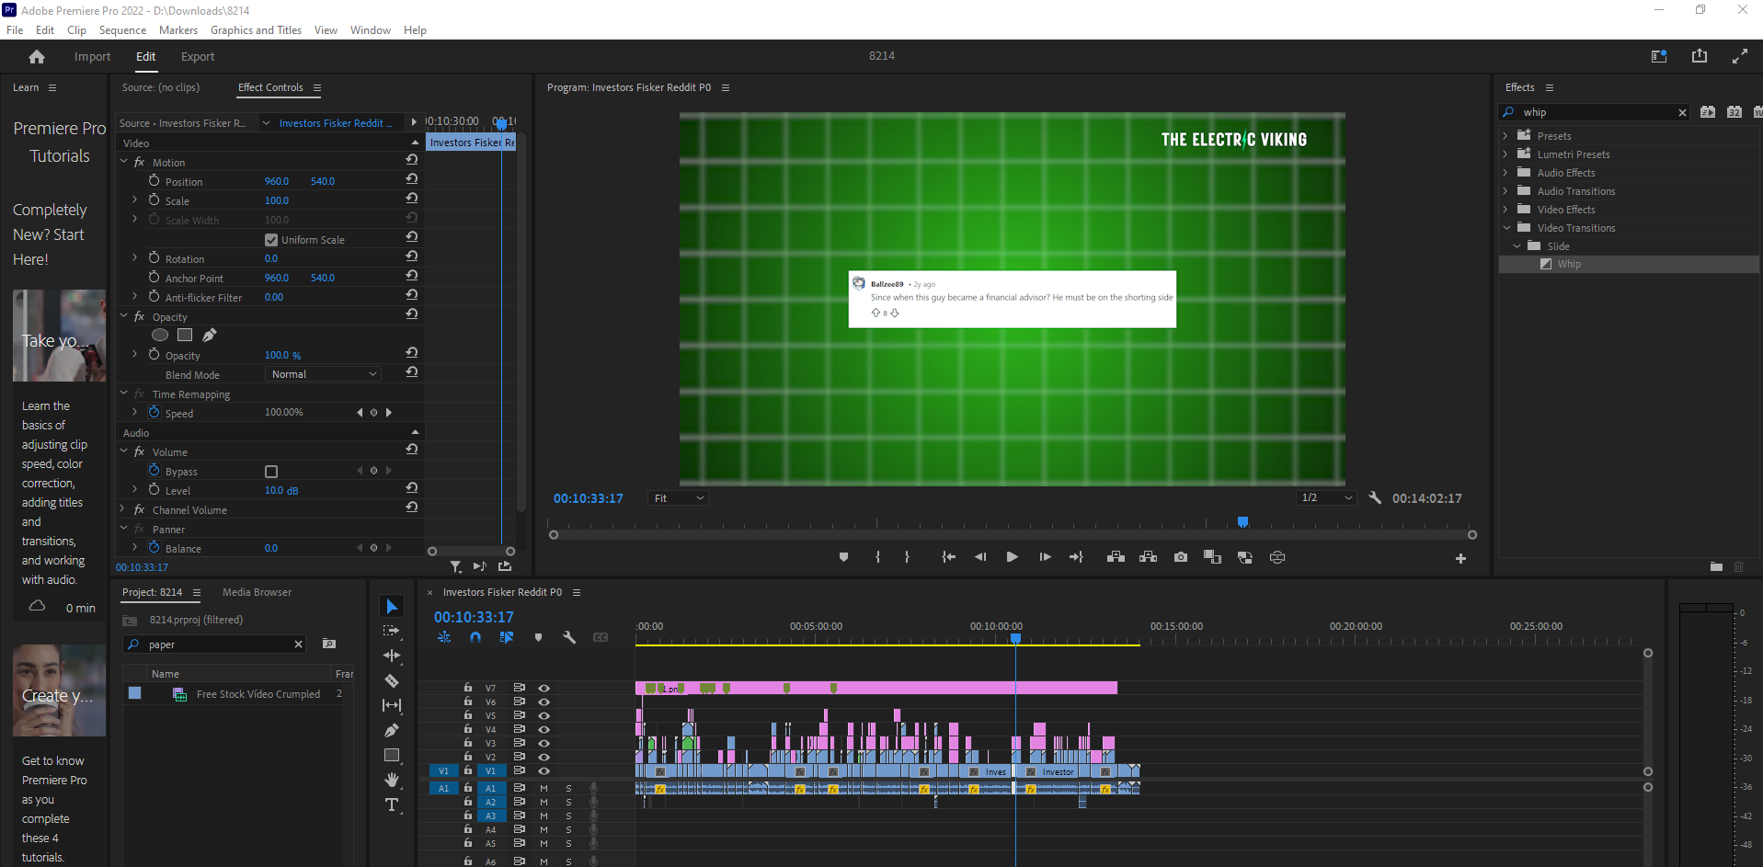The width and height of the screenshot is (1763, 867).
Task: Select the Pen tool in the timeline toolbar
Action: click(392, 730)
